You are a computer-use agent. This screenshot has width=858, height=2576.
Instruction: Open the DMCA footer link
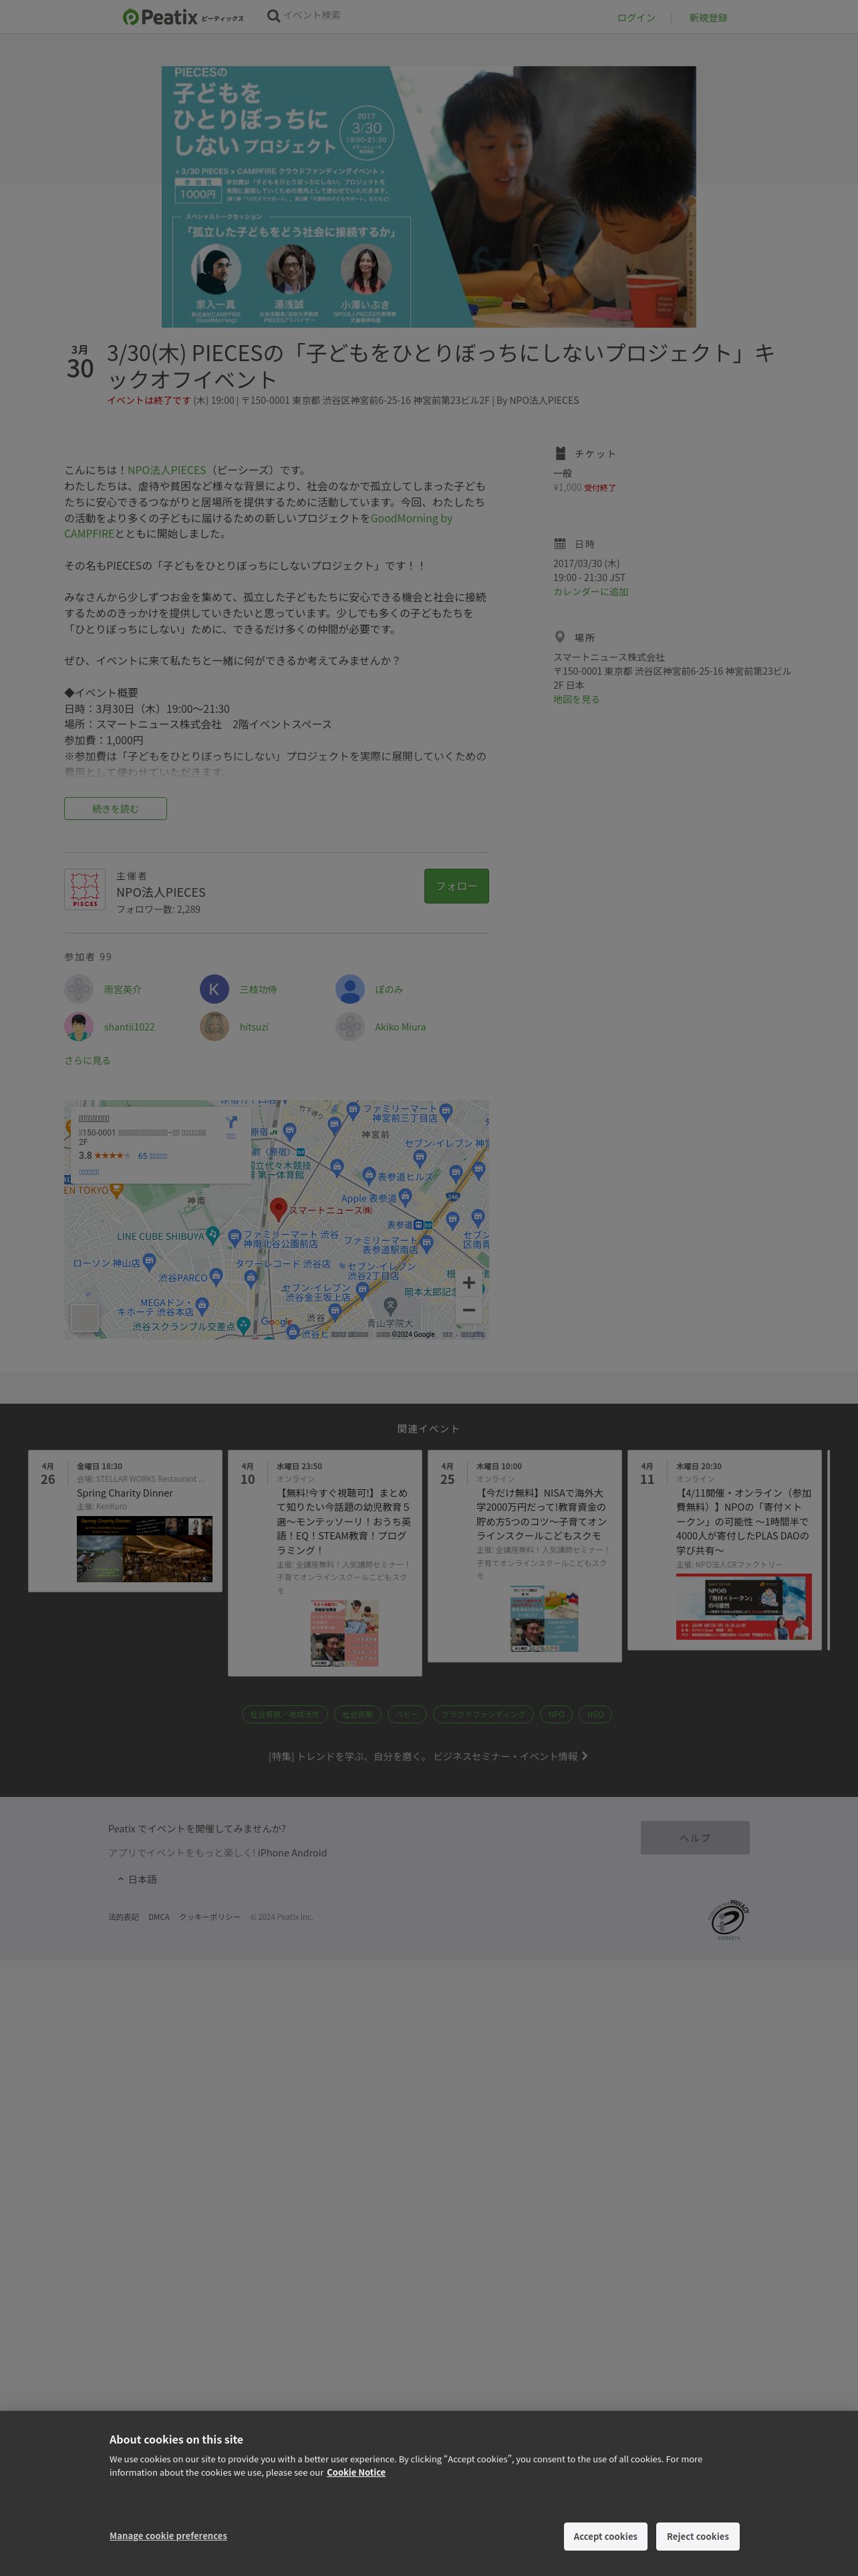(x=159, y=1917)
